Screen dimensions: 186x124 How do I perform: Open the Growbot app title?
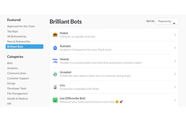pos(65,72)
